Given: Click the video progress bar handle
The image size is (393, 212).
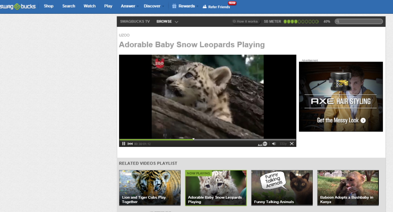Looking at the screenshot, I should [x=193, y=139].
